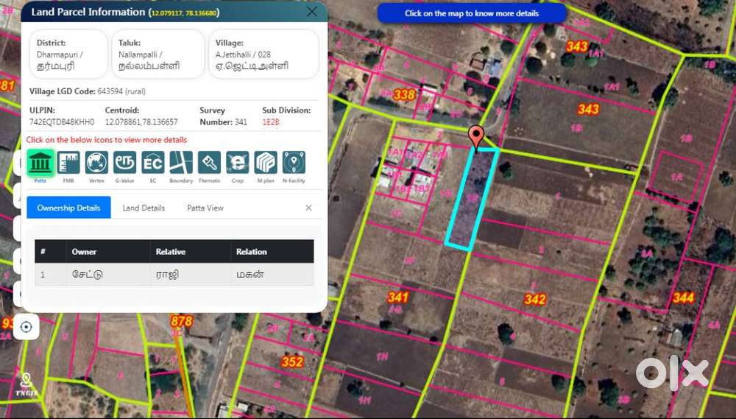Open the M plan icon
Screen dimensions: 736x419
(266, 163)
